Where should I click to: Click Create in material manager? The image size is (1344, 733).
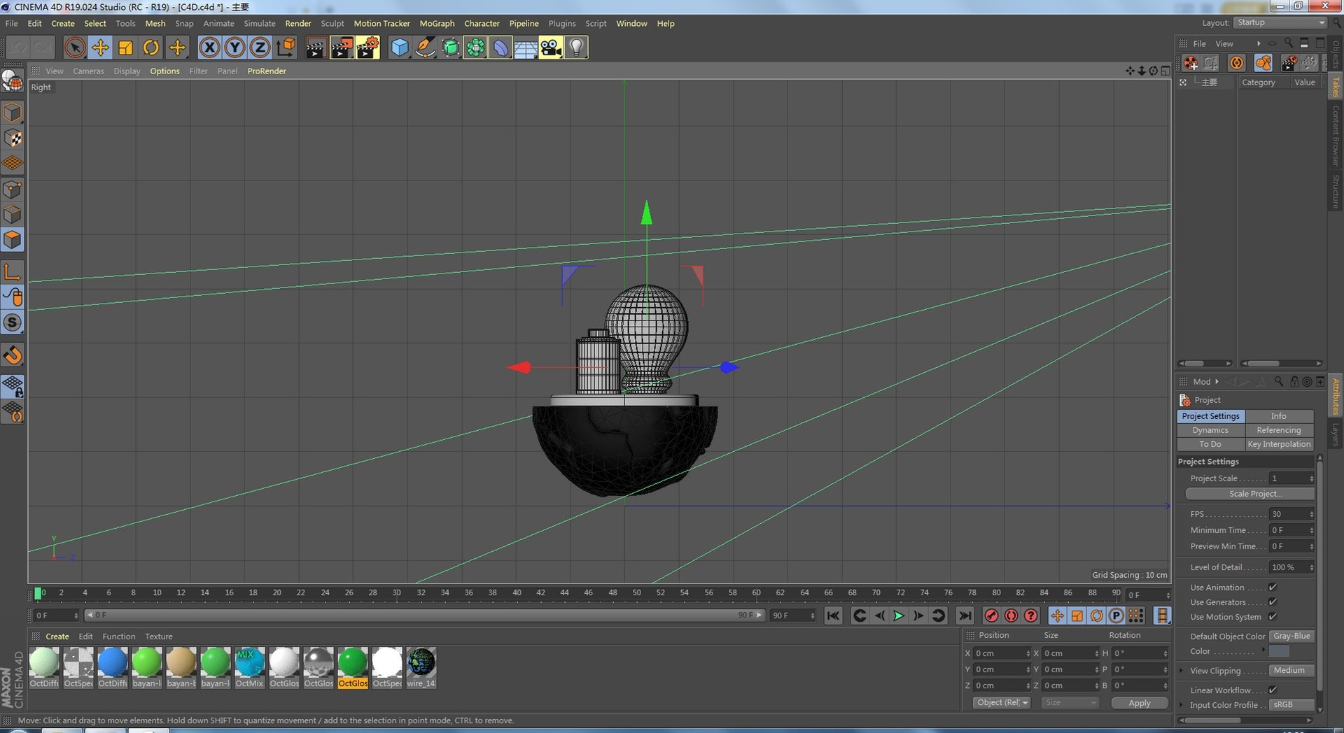pyautogui.click(x=57, y=636)
